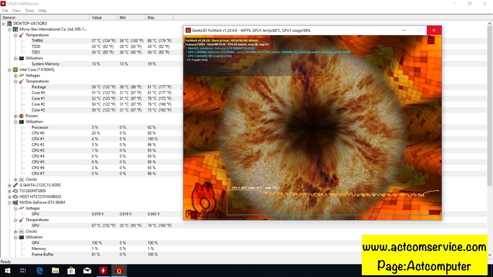Click the memory stick icon beside G.Skill
The width and height of the screenshot is (493, 277).
(15, 185)
